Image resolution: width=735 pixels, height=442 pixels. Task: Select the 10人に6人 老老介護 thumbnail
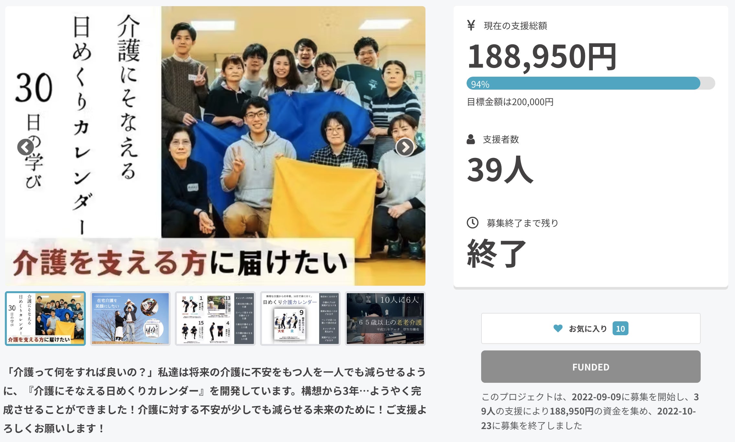(x=385, y=318)
